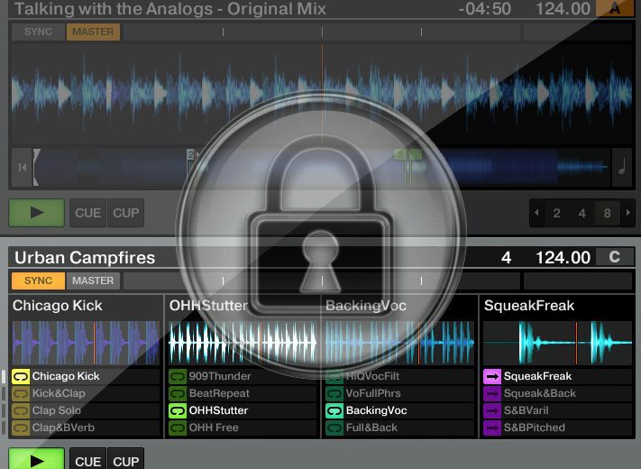Click CUE on Urban Campfires deck

pos(87,460)
